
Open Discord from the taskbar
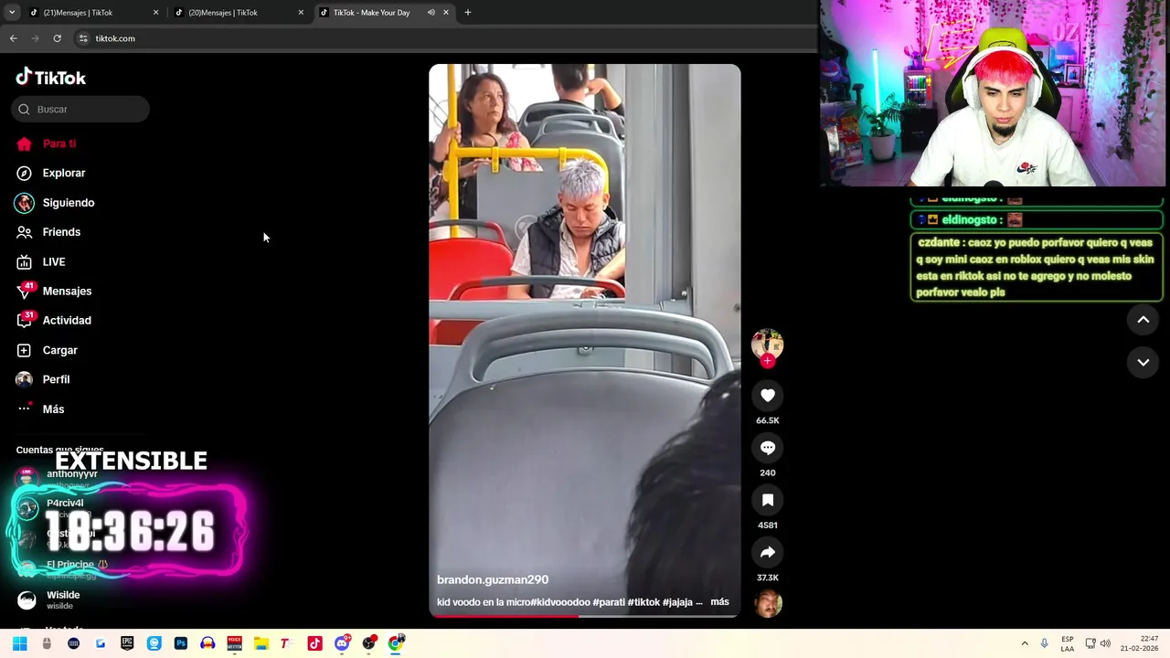tap(342, 643)
